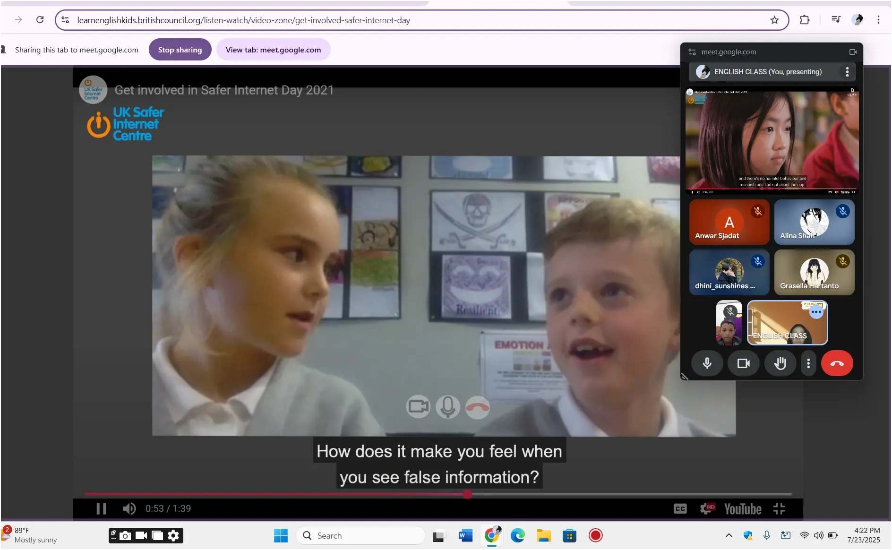The image size is (892, 550).
Task: Exit fullscreen on the YouTube player
Action: (780, 509)
